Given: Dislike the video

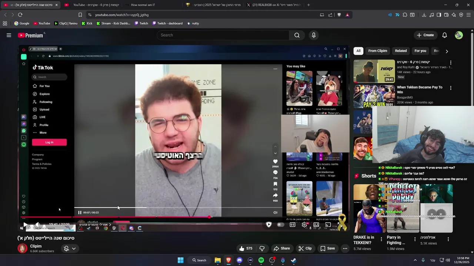Looking at the screenshot, I should coord(262,248).
